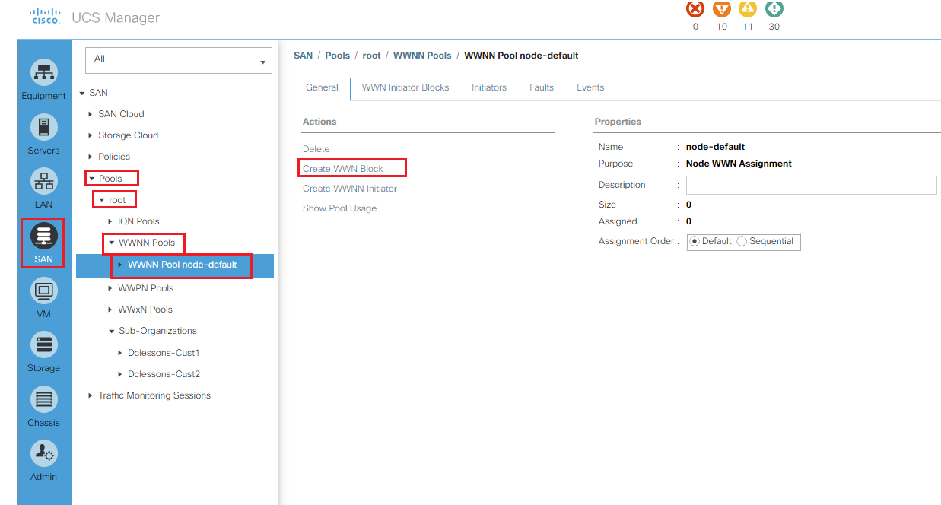This screenshot has height=505, width=941.
Task: Expand the Traffic Monitoring Sessions node
Action: [x=91, y=395]
